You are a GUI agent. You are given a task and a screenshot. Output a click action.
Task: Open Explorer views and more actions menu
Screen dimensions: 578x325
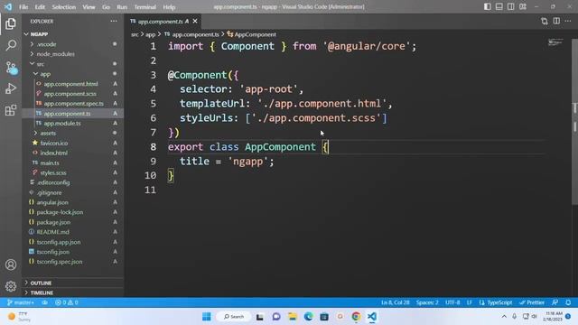pyautogui.click(x=114, y=22)
